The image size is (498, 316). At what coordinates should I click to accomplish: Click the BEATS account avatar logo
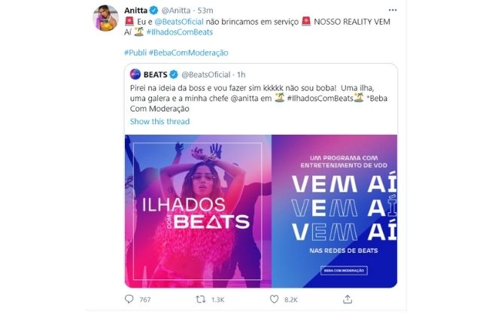point(135,74)
